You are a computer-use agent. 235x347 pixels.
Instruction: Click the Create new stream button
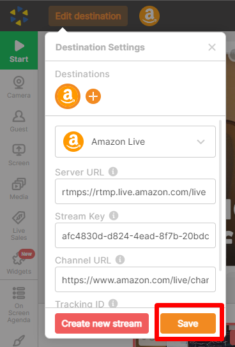point(102,323)
